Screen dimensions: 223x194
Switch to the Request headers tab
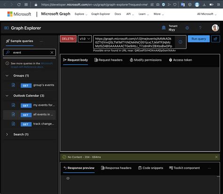click(108, 60)
